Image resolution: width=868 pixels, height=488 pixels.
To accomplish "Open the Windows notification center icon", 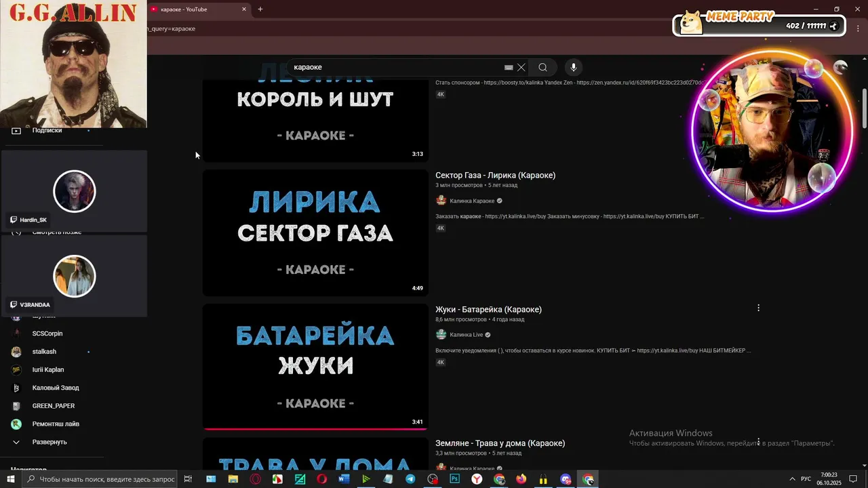I will tap(853, 479).
